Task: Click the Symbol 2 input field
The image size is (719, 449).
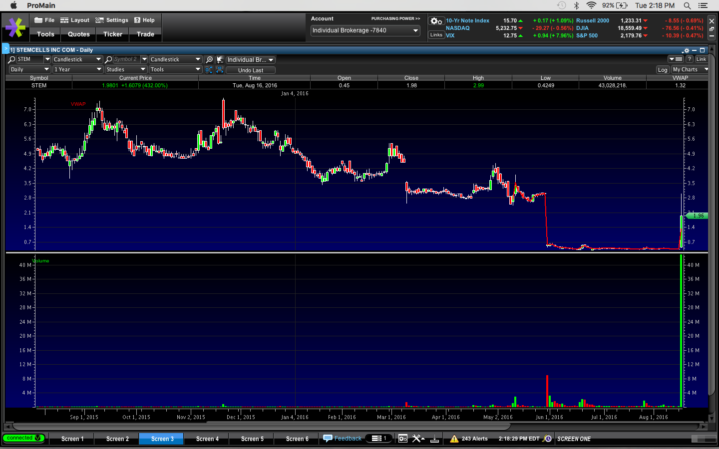Action: (x=126, y=59)
